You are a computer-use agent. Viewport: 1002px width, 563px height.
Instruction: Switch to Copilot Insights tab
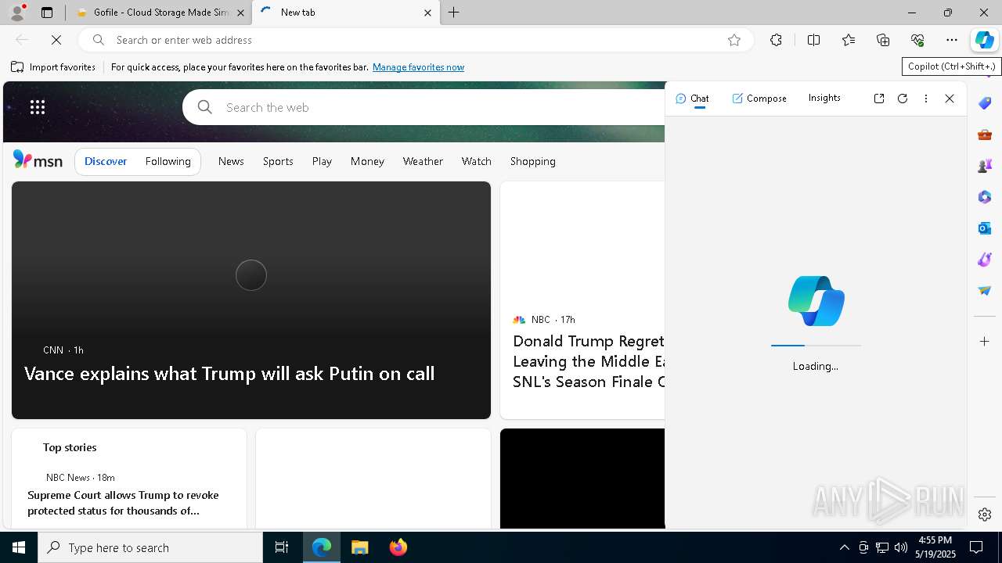[824, 98]
